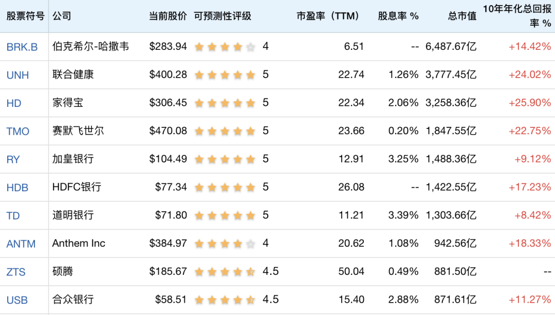555x315 pixels.
Task: Click the BRK.B star rating icons
Action: click(225, 47)
